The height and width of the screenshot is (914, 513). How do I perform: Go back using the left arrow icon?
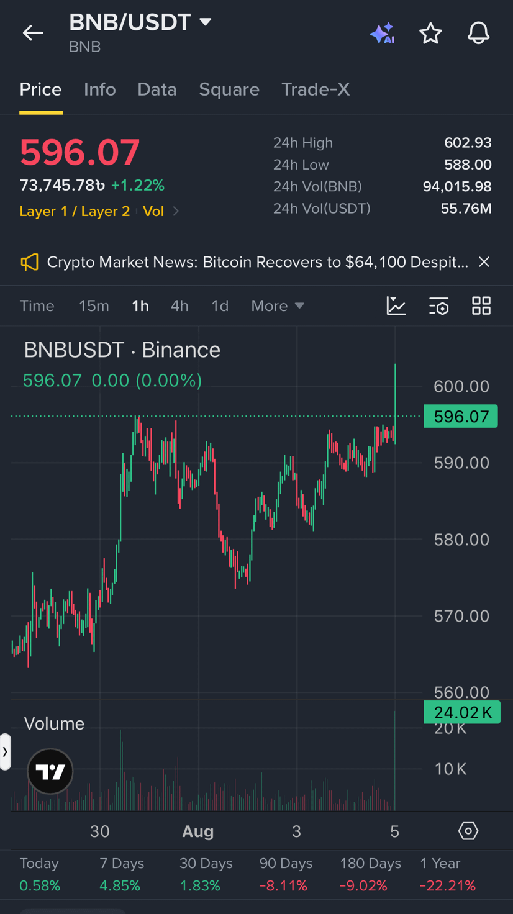click(33, 33)
